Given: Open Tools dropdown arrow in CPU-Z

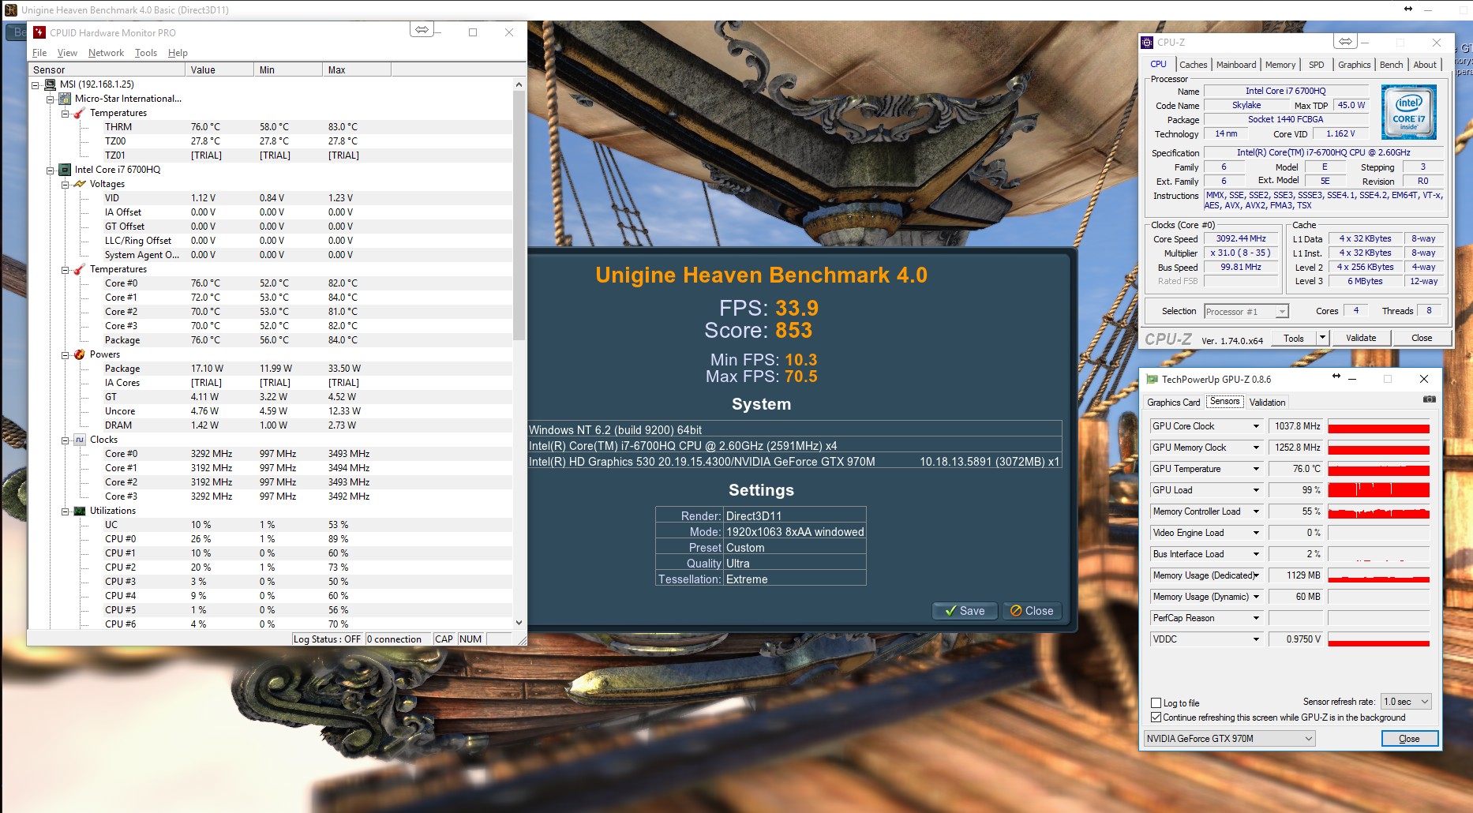Looking at the screenshot, I should click(1322, 338).
